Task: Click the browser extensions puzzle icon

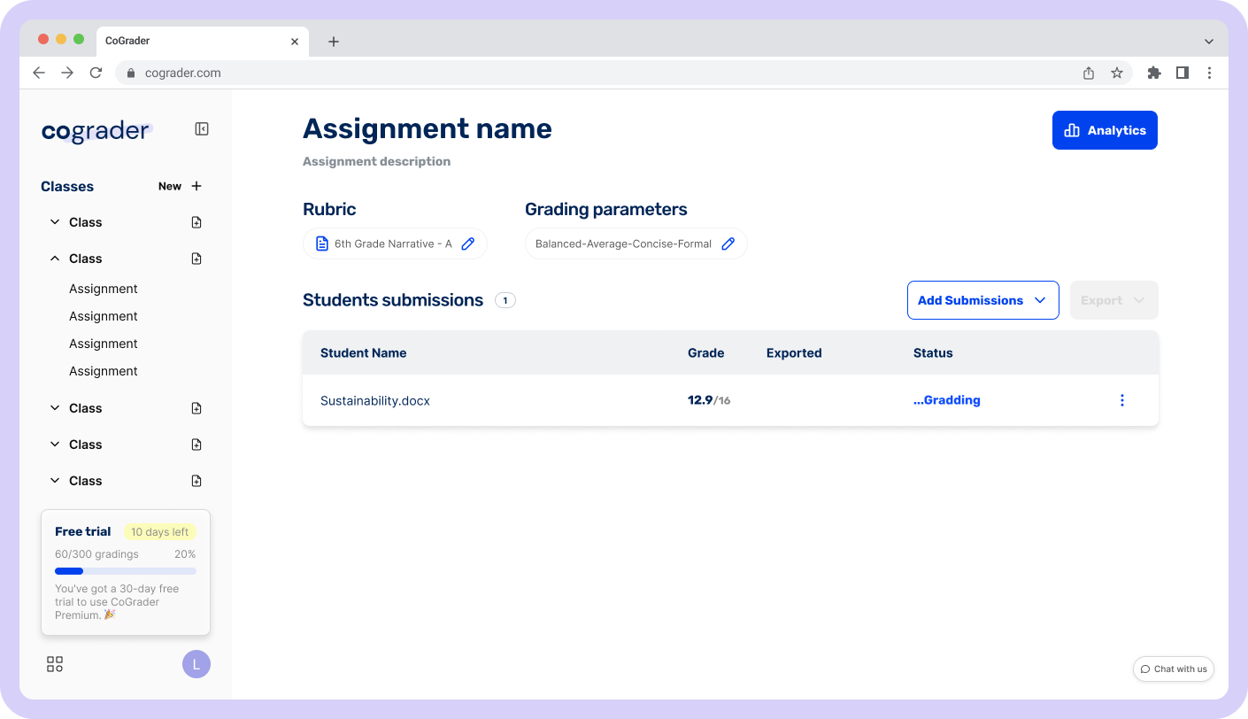Action: point(1153,73)
